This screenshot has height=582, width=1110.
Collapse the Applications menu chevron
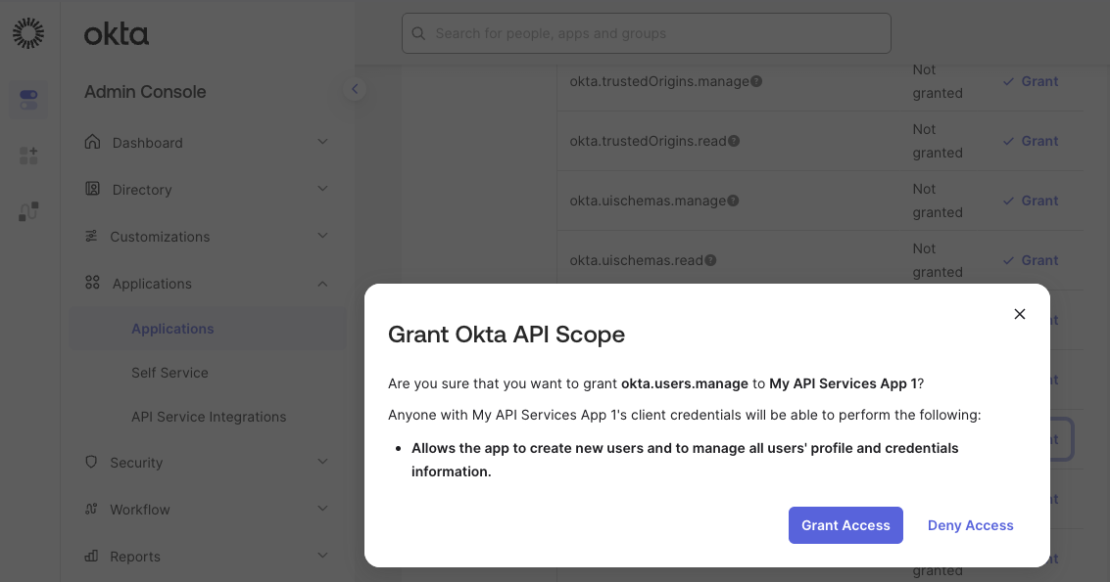pos(322,284)
